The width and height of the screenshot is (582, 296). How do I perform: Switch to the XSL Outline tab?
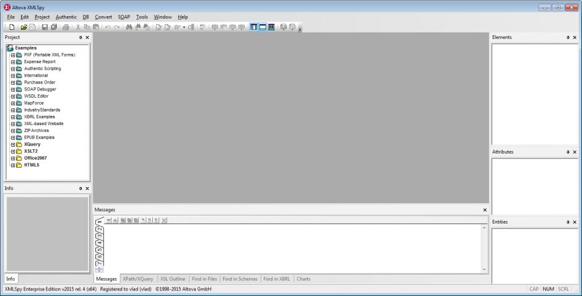173,279
